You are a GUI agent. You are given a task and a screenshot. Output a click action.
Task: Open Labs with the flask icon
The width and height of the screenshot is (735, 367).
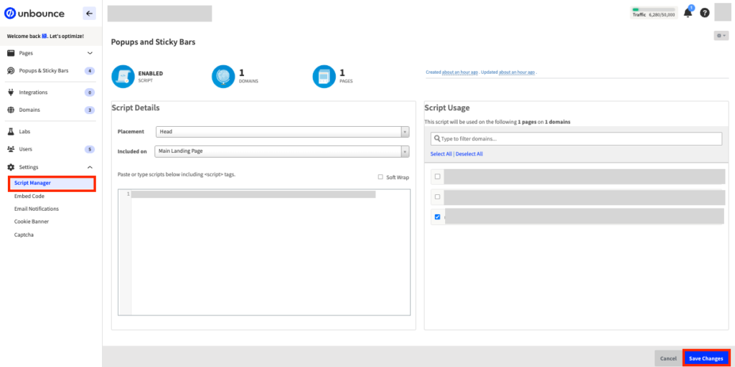[x=11, y=132]
